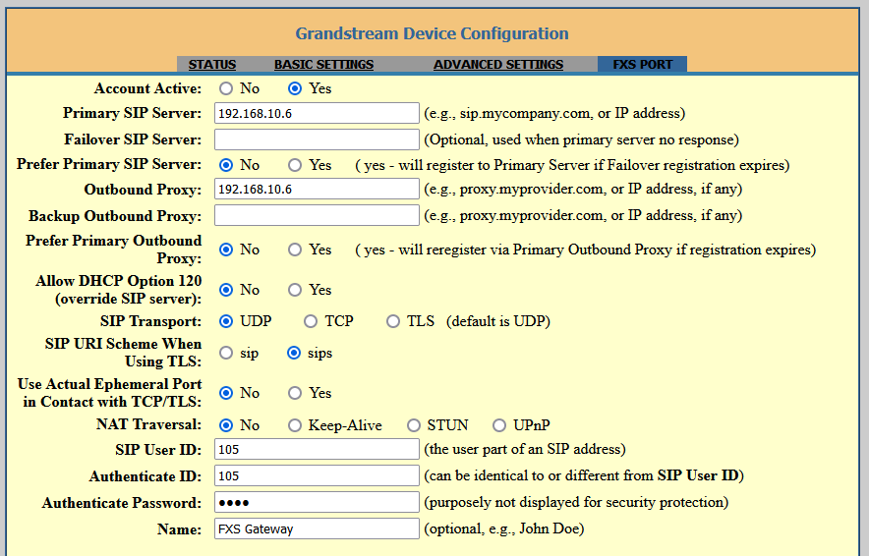Enable Prefer Primary SIP Server Yes option

tap(295, 165)
